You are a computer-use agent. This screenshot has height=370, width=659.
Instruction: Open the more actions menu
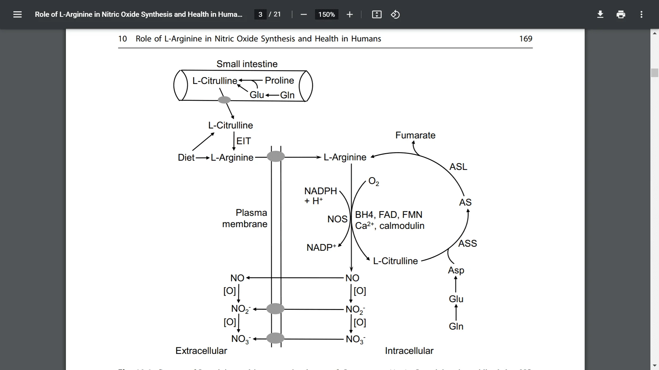(x=641, y=14)
